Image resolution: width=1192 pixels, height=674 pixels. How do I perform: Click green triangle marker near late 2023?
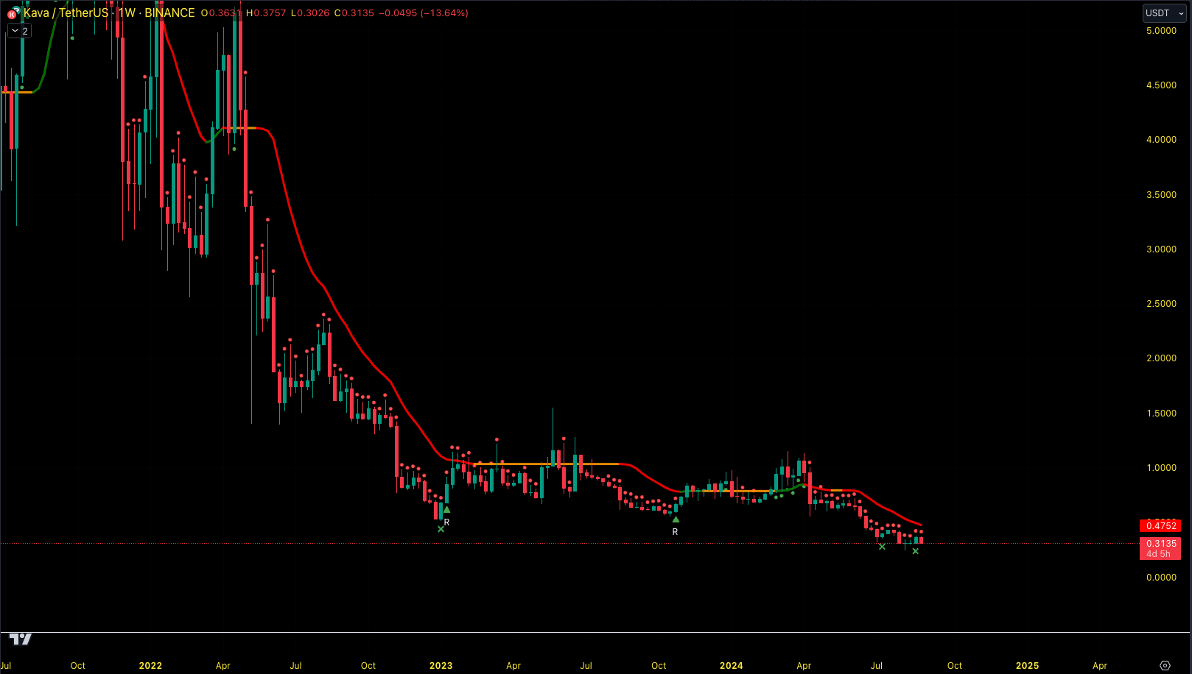[676, 519]
